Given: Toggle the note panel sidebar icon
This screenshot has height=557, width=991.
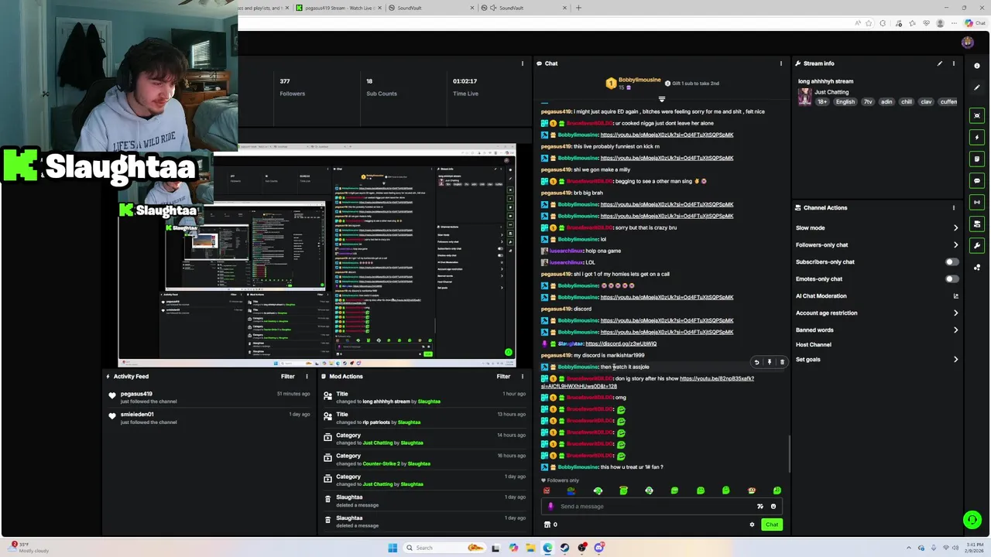Looking at the screenshot, I should coord(977,159).
